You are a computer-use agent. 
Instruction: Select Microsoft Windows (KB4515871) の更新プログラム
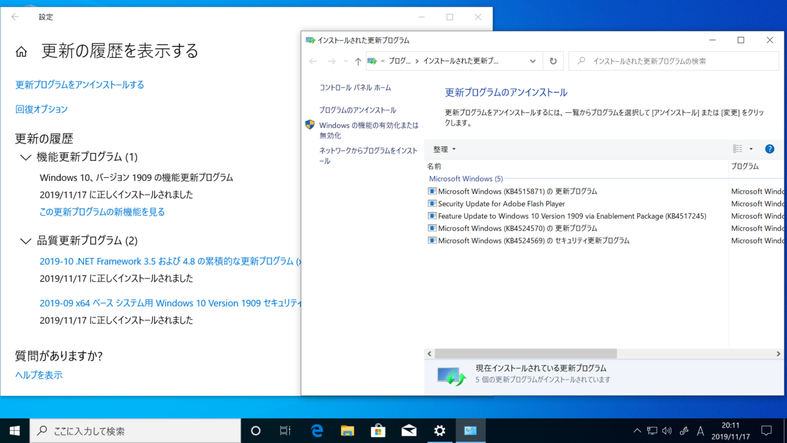click(517, 192)
